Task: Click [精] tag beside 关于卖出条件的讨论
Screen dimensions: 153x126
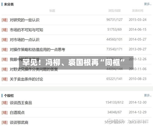Action: [5, 79]
